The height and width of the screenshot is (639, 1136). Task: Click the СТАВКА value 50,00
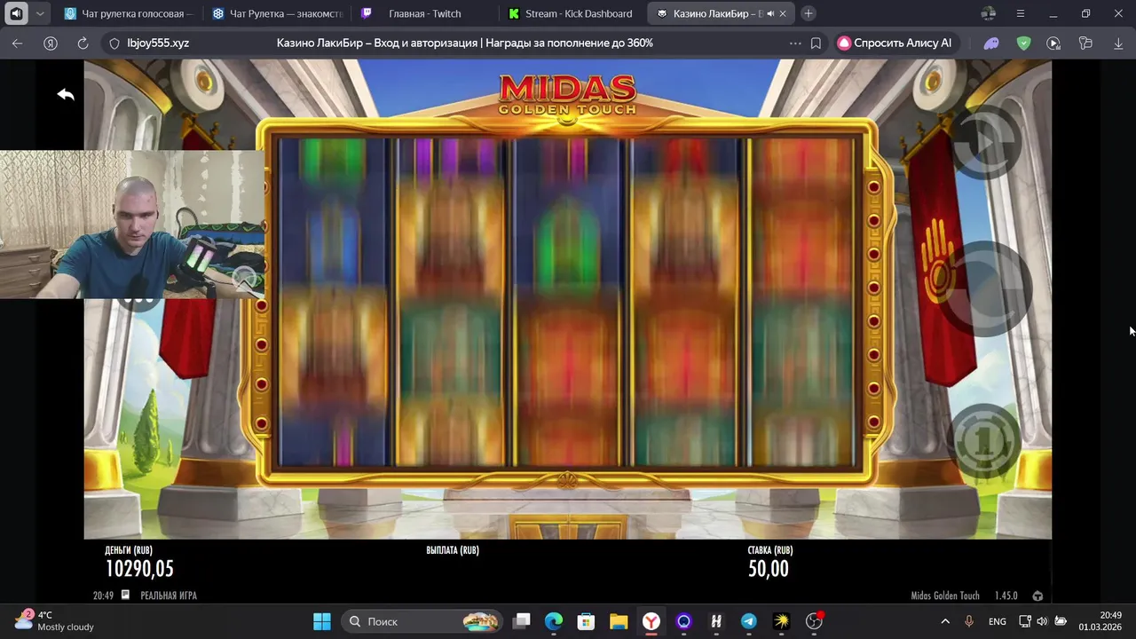(769, 569)
